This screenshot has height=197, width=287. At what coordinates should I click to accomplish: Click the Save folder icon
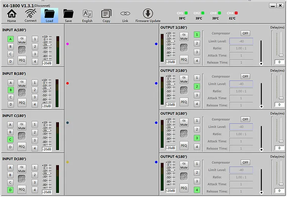click(68, 15)
